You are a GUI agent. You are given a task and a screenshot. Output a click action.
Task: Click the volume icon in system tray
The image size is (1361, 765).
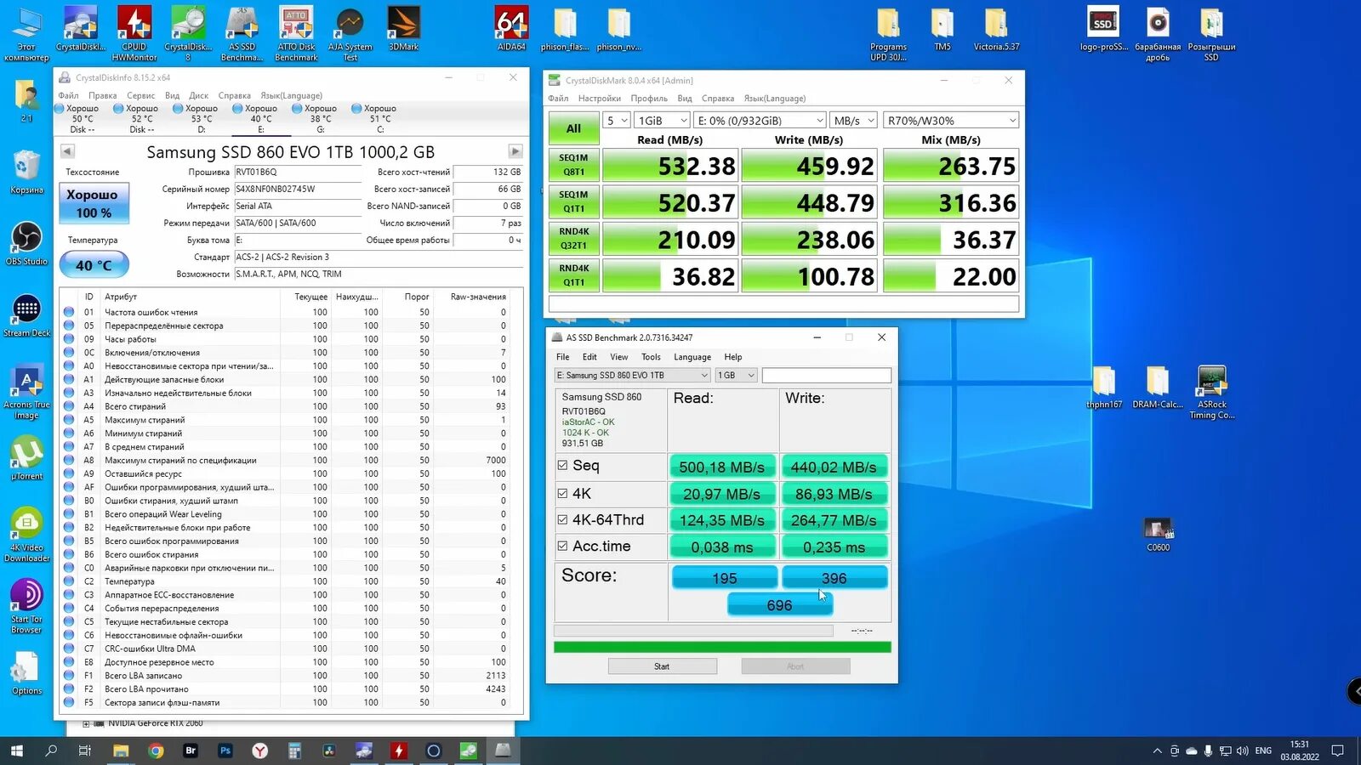coord(1243,751)
